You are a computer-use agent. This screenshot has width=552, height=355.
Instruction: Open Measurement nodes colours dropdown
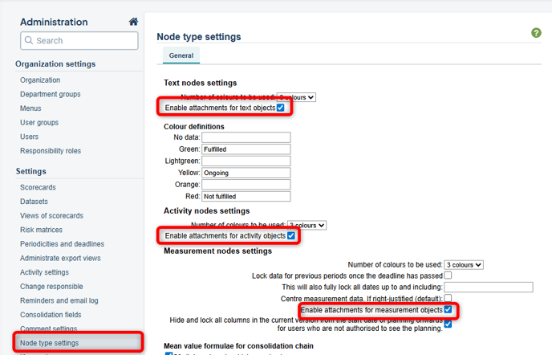pos(464,264)
